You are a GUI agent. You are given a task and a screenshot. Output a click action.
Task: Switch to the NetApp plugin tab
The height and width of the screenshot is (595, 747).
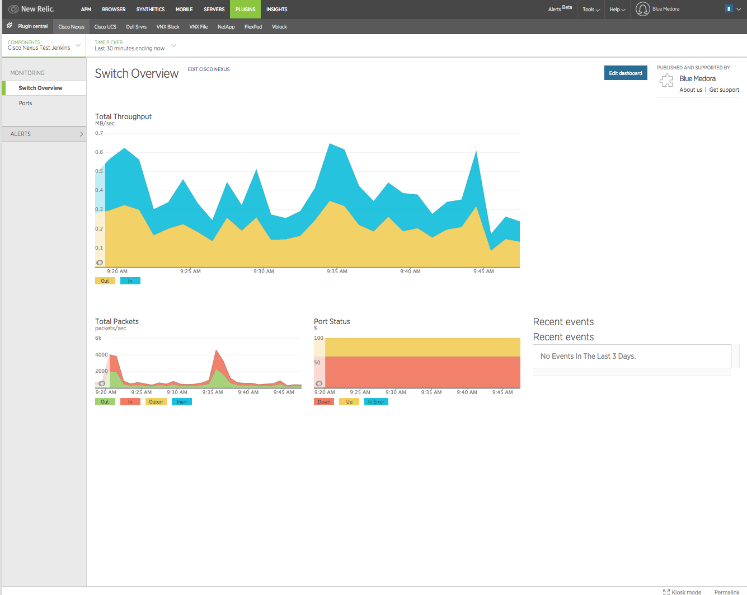coord(226,27)
